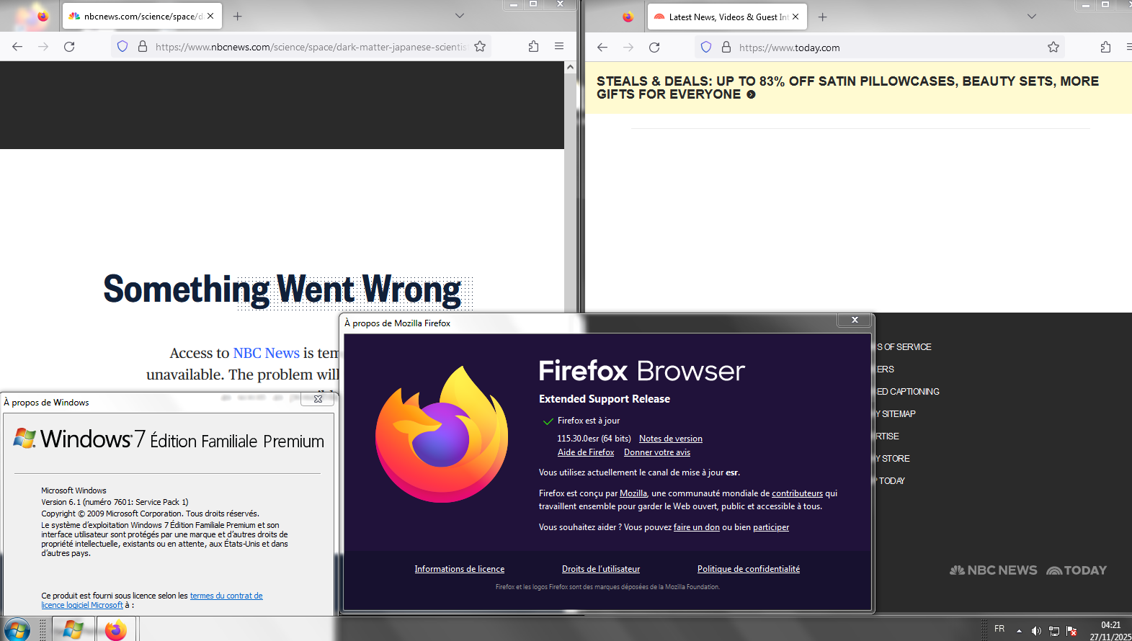Open the CAPTIONING footer link
Viewport: 1132px width, 641px height.
coord(909,392)
